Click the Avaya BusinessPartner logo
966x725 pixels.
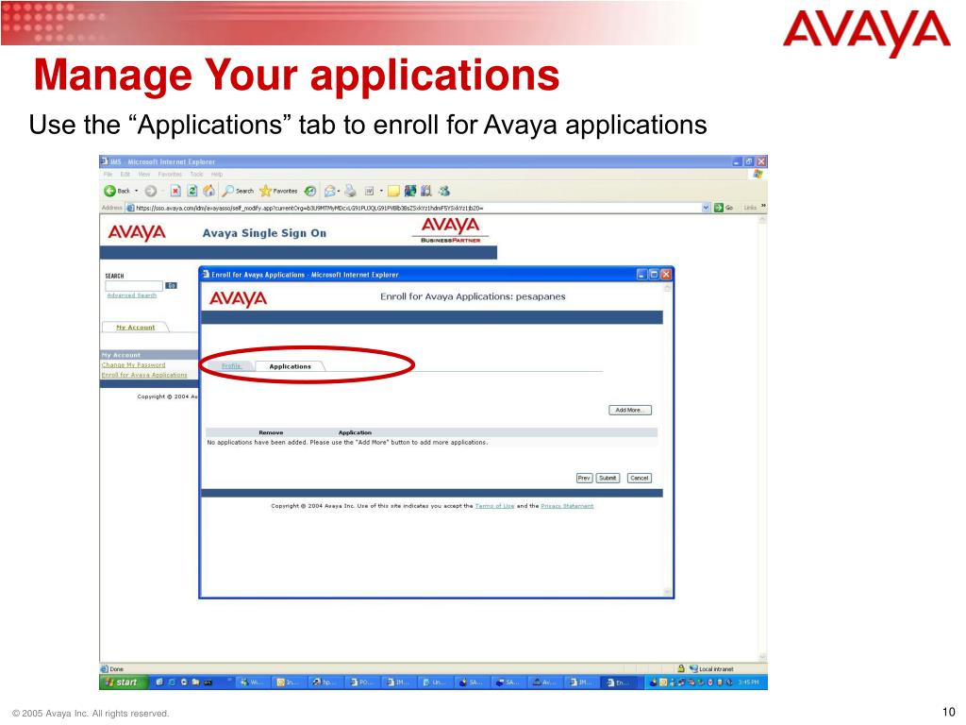click(x=450, y=230)
